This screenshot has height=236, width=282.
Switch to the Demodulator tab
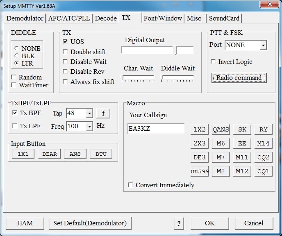[x=25, y=18]
